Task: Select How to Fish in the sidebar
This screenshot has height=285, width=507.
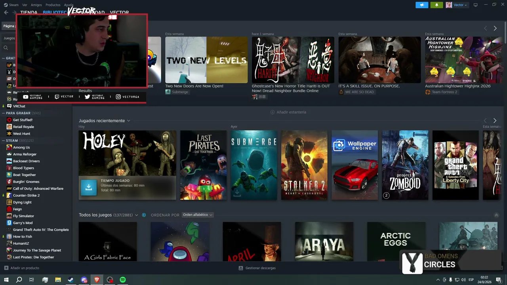Action: click(22, 237)
